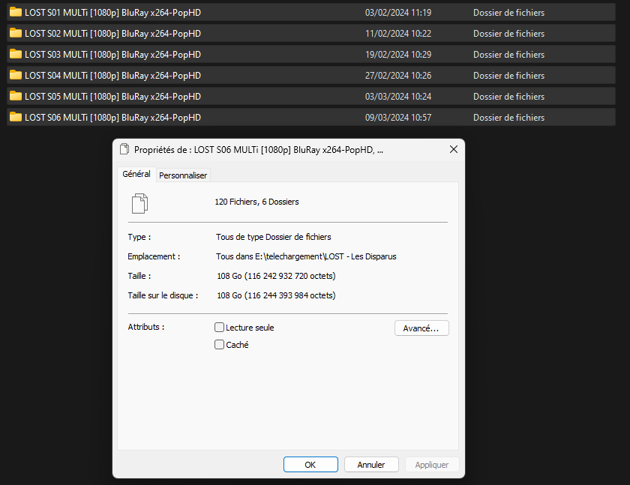Click the multiple-files icon in properties dialog

139,203
